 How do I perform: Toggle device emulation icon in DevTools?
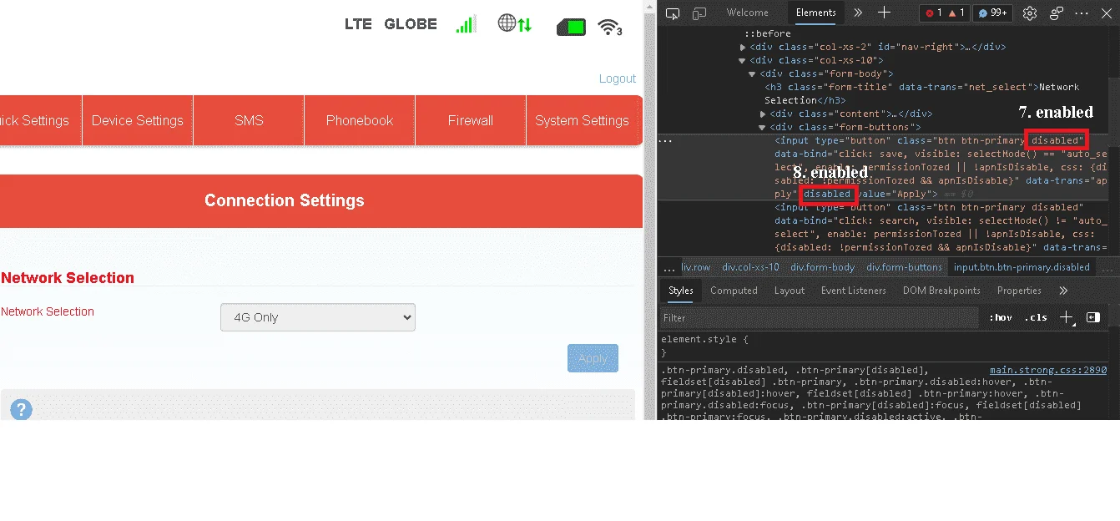tap(699, 13)
